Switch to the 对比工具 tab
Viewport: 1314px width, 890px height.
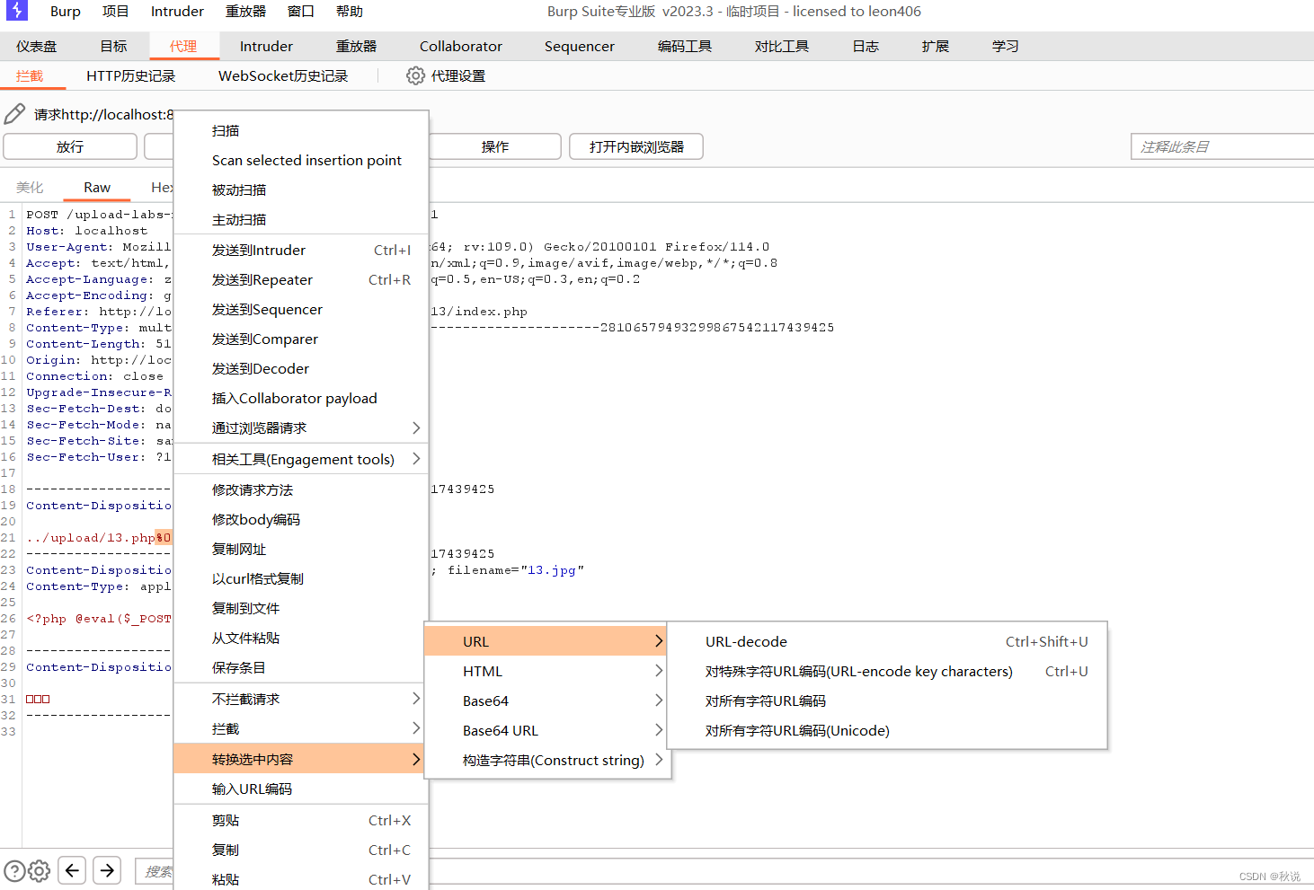pyautogui.click(x=782, y=46)
